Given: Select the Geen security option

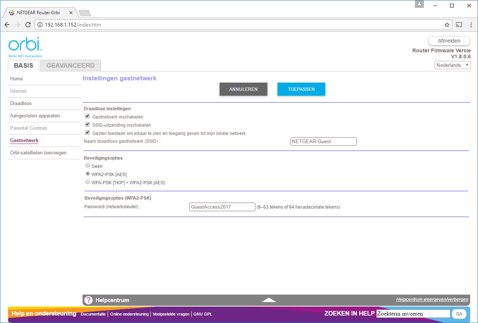Looking at the screenshot, I should tap(88, 166).
